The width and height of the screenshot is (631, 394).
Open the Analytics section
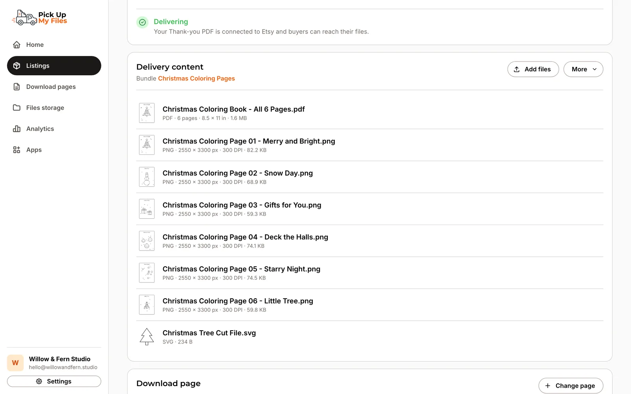point(54,129)
